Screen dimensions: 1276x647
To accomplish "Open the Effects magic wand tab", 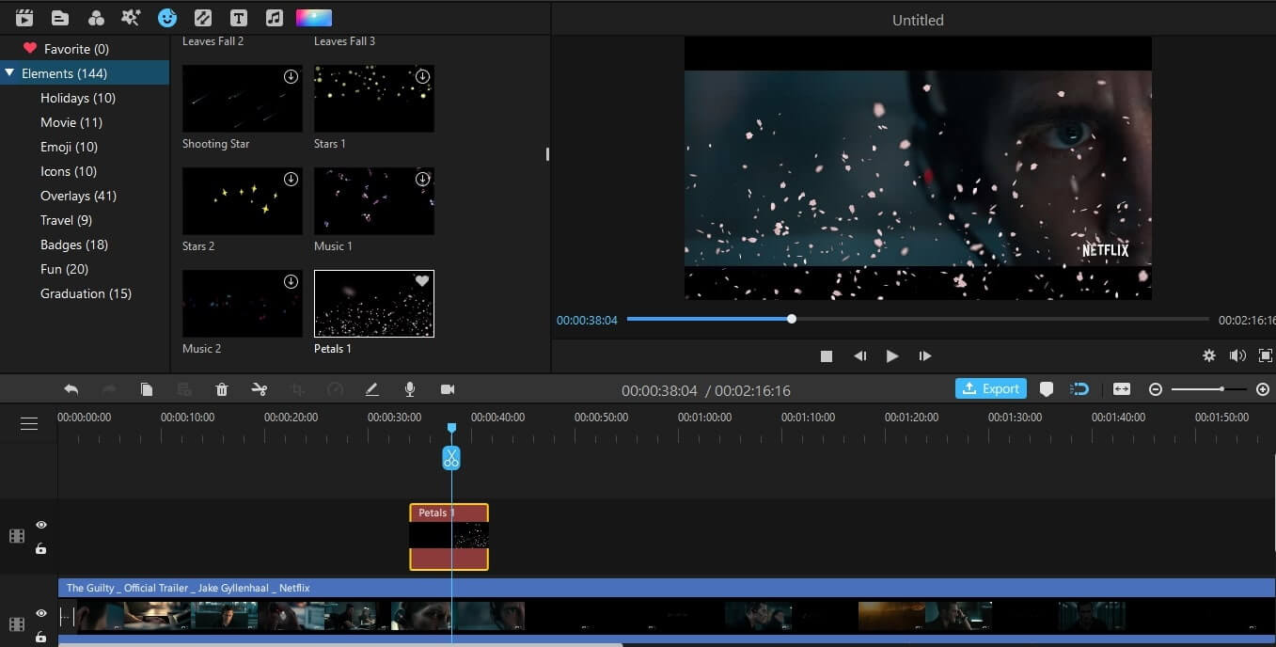I will pos(132,18).
